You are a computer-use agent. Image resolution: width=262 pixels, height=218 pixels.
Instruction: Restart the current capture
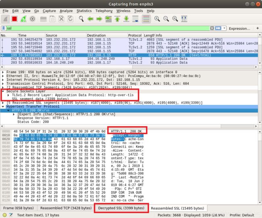(x=23, y=19)
